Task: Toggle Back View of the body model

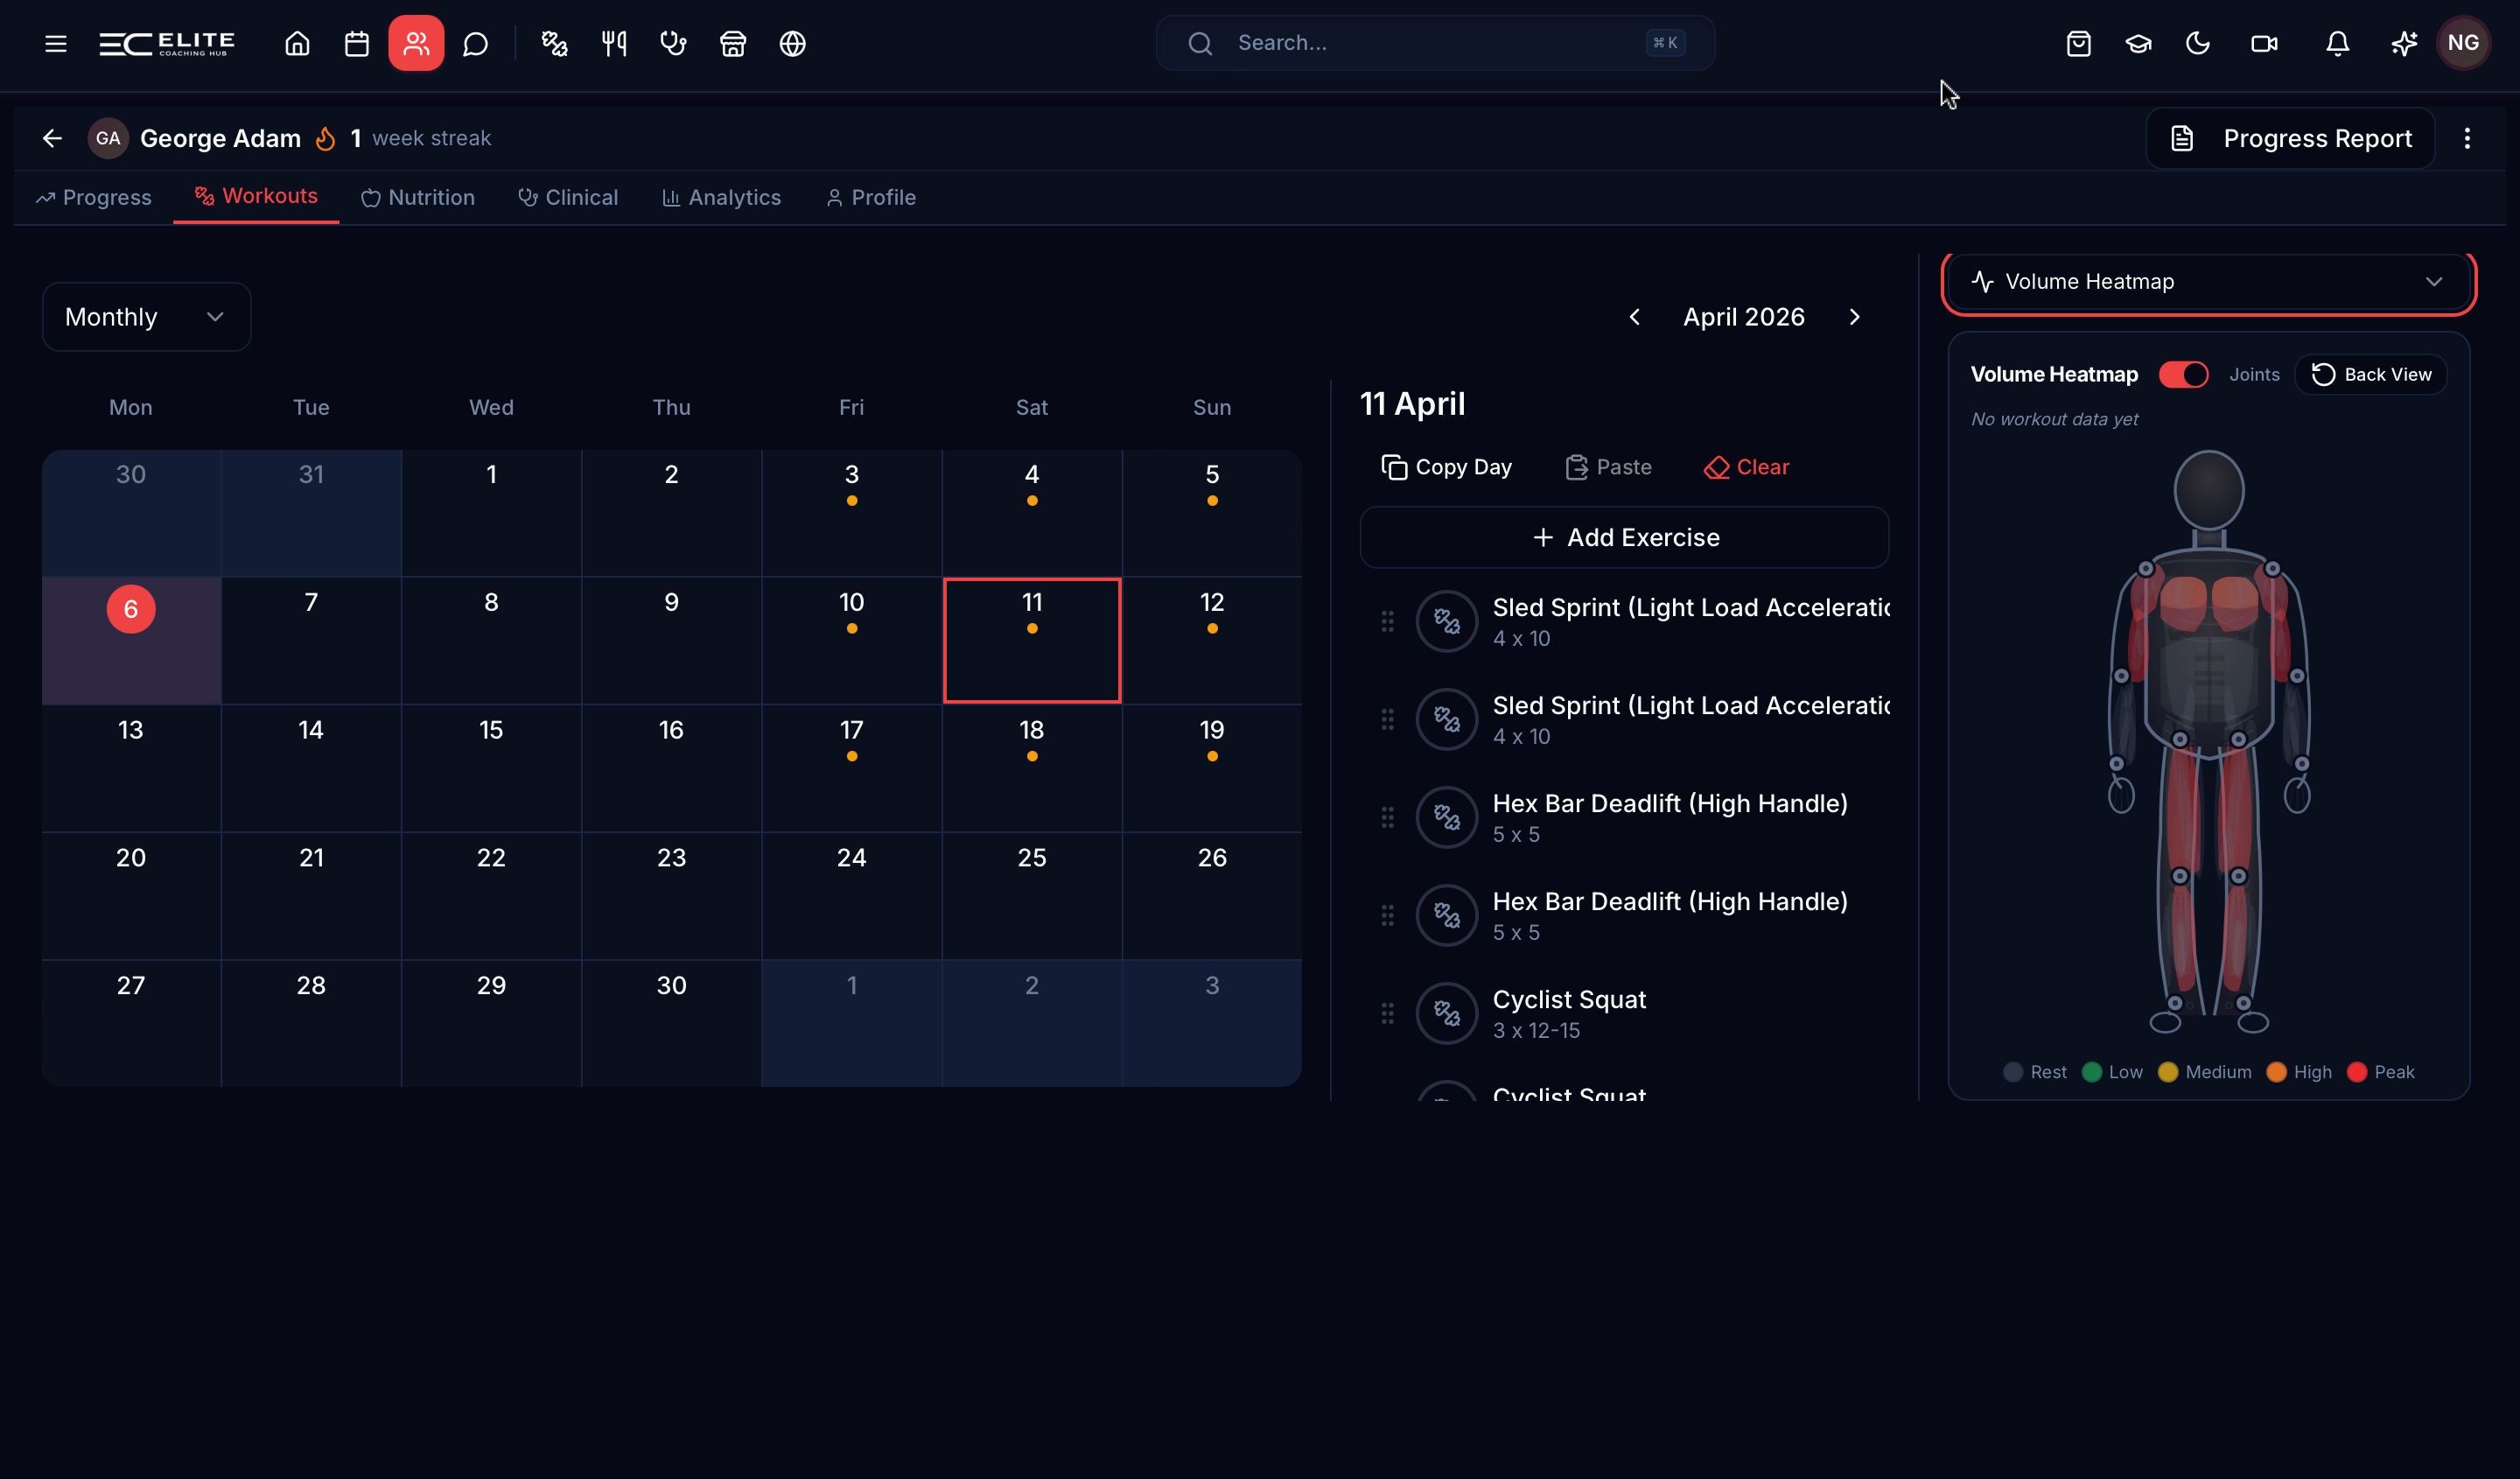Action: 2370,374
